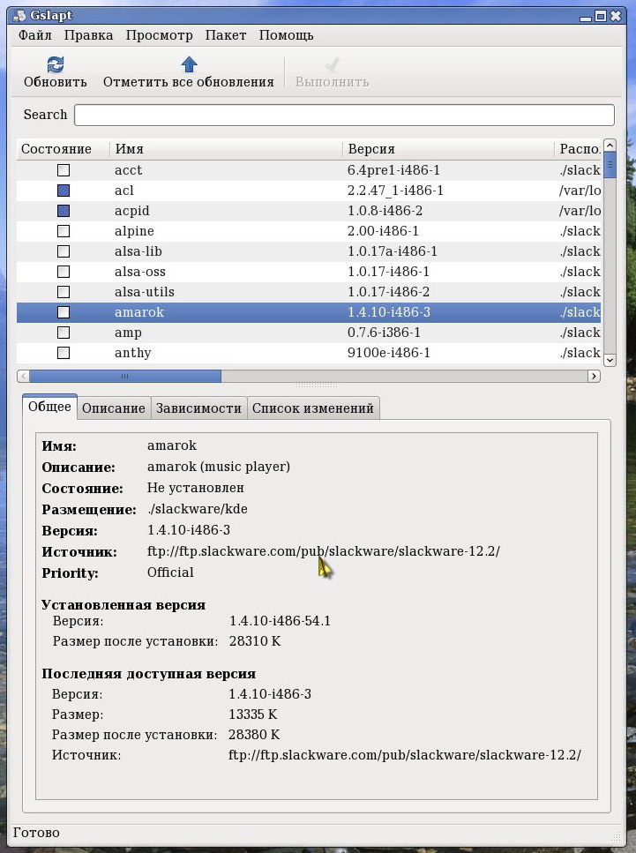This screenshot has height=853, width=636.
Task: Switch to the Описание tab
Action: point(114,408)
